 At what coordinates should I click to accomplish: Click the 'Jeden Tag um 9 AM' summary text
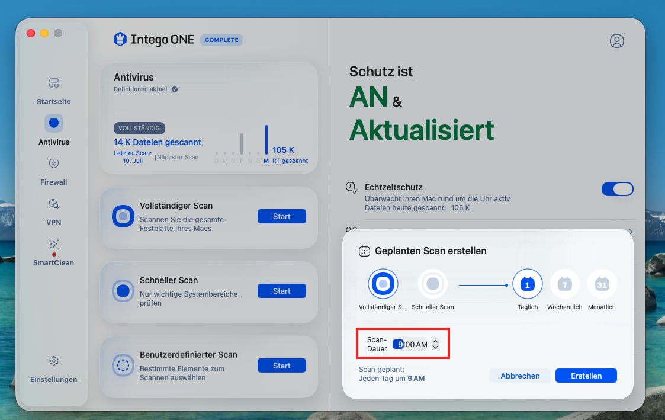point(391,379)
